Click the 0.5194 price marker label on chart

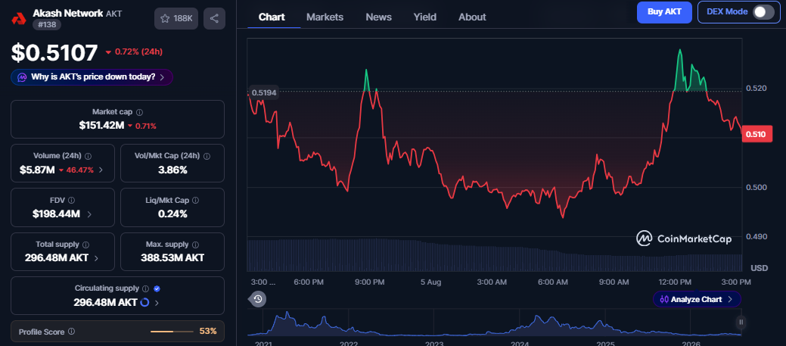264,92
